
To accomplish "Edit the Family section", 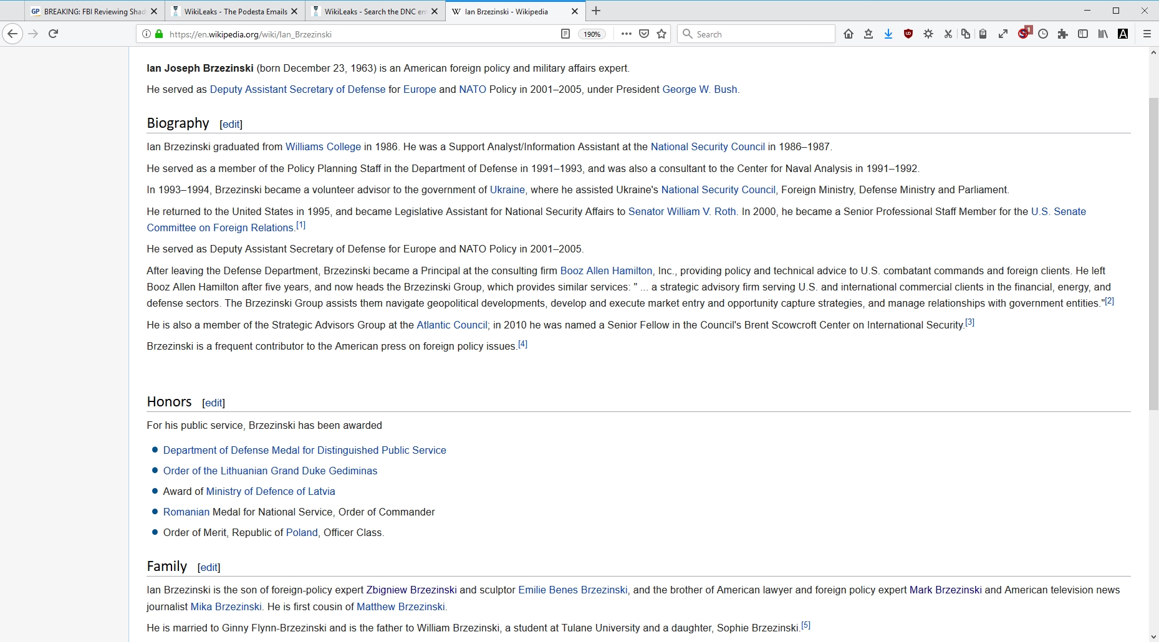I will (209, 567).
